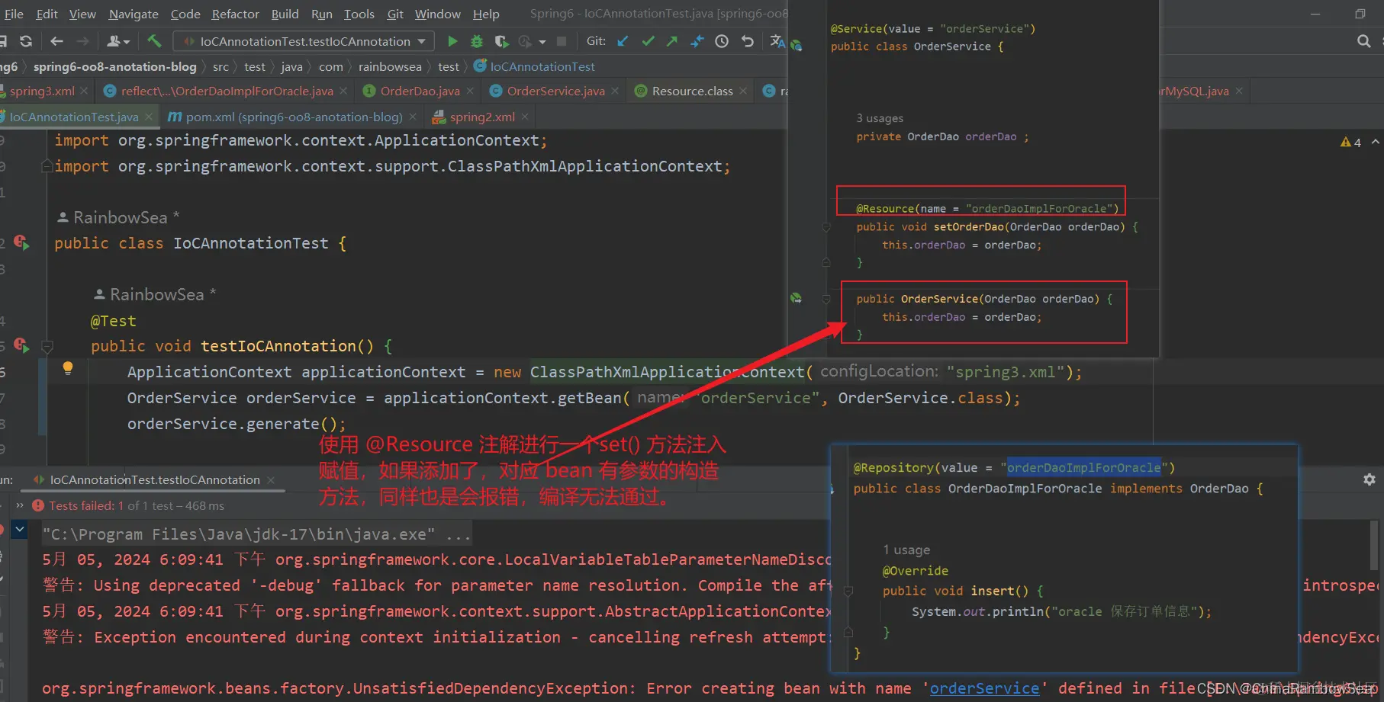Click the 'orderService' link in exception output
The width and height of the screenshot is (1384, 702).
point(984,688)
